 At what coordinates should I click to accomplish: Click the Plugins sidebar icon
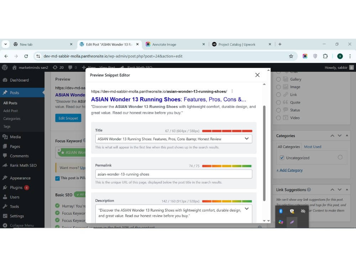tap(5, 187)
